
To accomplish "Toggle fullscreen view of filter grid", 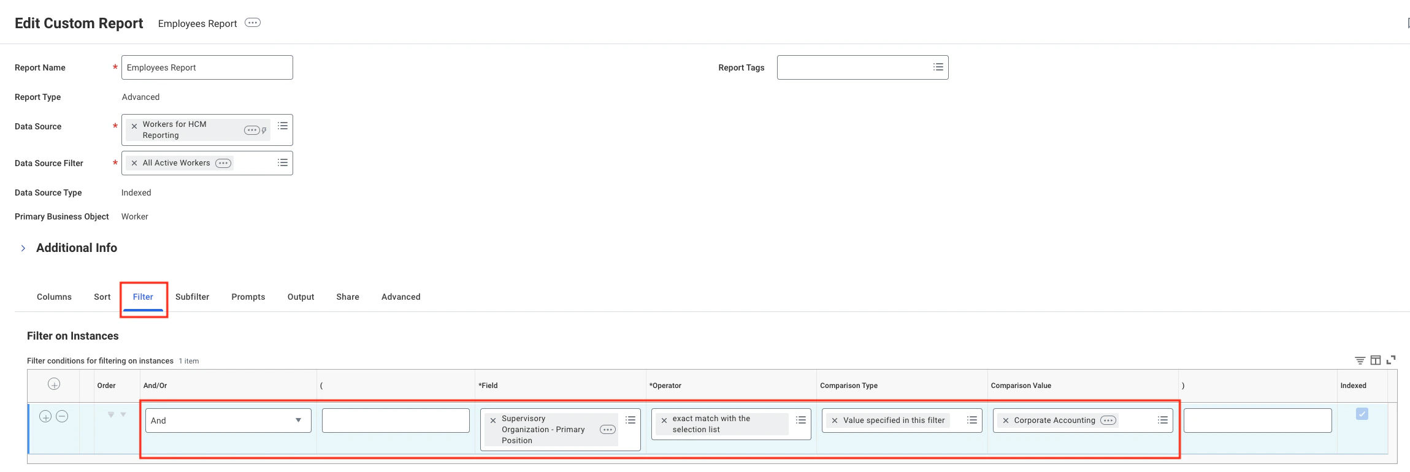I will pyautogui.click(x=1391, y=360).
